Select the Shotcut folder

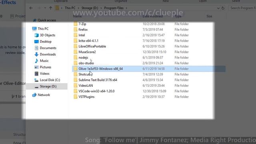tap(84, 74)
